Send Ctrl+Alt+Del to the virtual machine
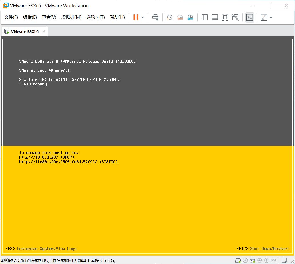Screen dimensions: 295x264 pyautogui.click(x=156, y=17)
